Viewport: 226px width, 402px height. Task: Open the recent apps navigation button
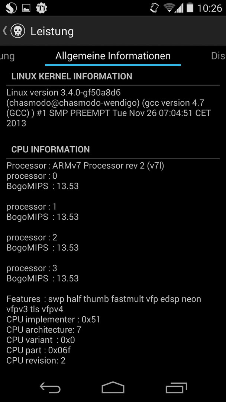coord(176,387)
